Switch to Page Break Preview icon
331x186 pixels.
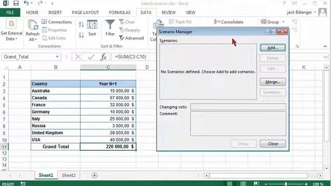tap(257, 184)
